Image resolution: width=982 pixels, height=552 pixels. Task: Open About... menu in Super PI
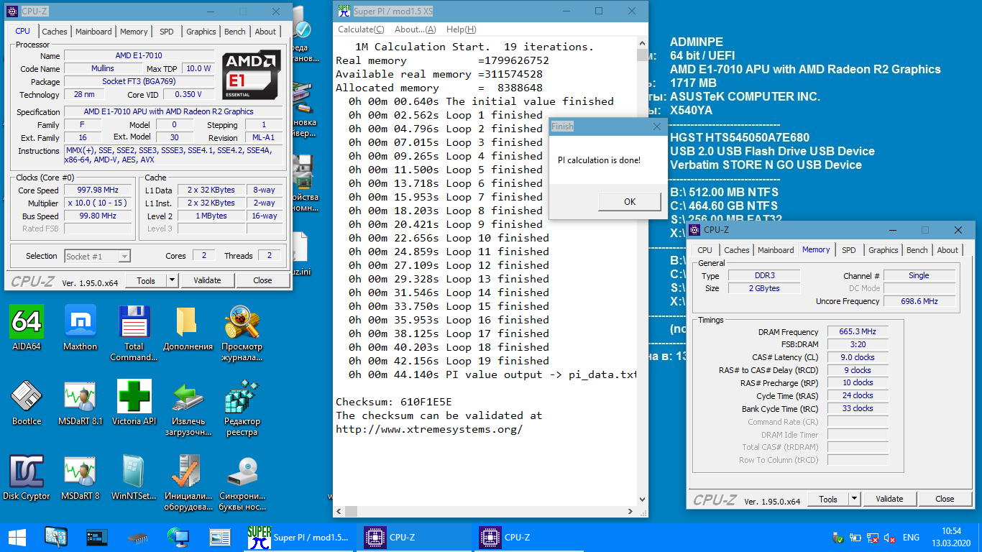[416, 29]
